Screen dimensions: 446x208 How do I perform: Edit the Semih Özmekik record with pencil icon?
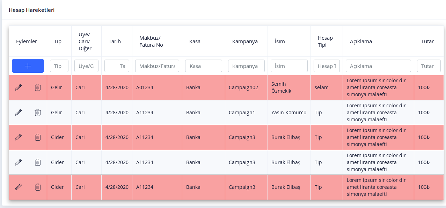click(18, 87)
